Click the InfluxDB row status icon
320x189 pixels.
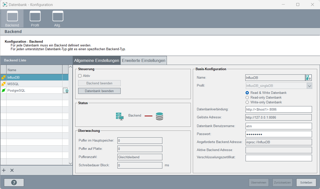(3, 77)
